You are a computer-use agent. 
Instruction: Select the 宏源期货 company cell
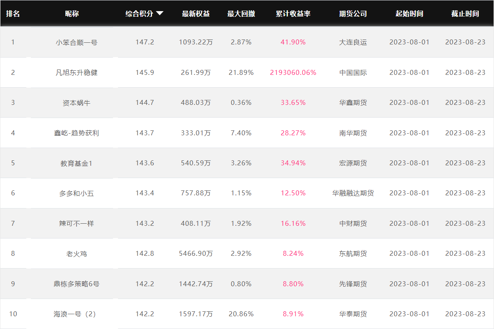(353, 163)
